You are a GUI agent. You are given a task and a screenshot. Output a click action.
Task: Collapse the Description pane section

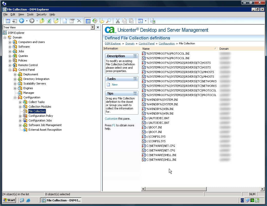135,56
